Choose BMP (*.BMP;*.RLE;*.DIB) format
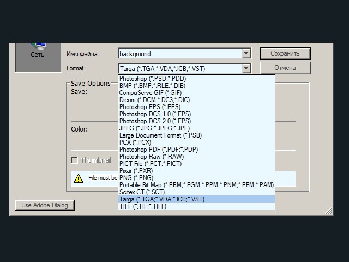 coord(196,86)
